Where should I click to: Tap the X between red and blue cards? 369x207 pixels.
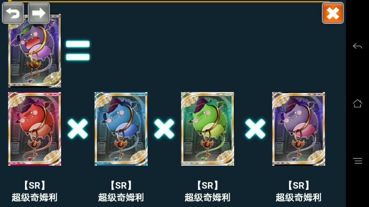[77, 128]
